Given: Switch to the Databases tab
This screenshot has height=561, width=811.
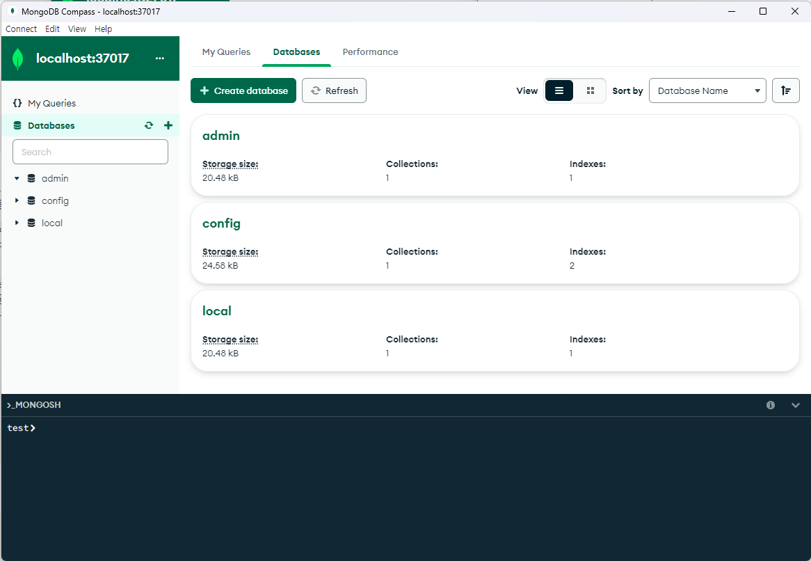Looking at the screenshot, I should [296, 52].
